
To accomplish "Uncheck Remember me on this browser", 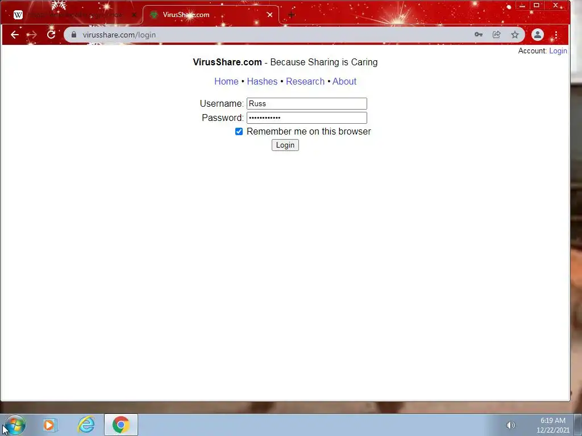I will coord(239,131).
